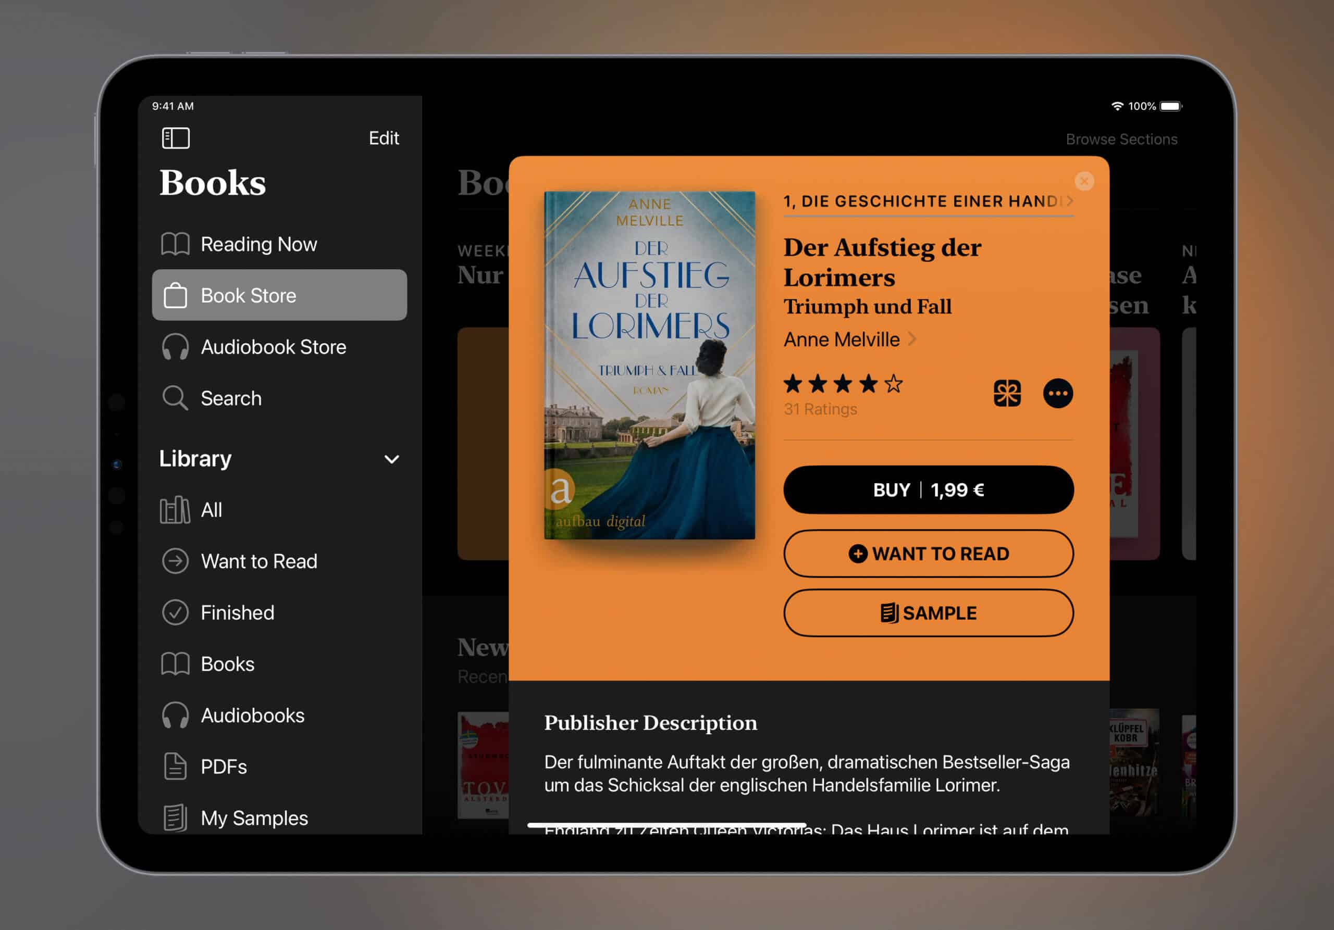Select the Book Store sidebar item
The height and width of the screenshot is (930, 1334).
click(x=279, y=295)
